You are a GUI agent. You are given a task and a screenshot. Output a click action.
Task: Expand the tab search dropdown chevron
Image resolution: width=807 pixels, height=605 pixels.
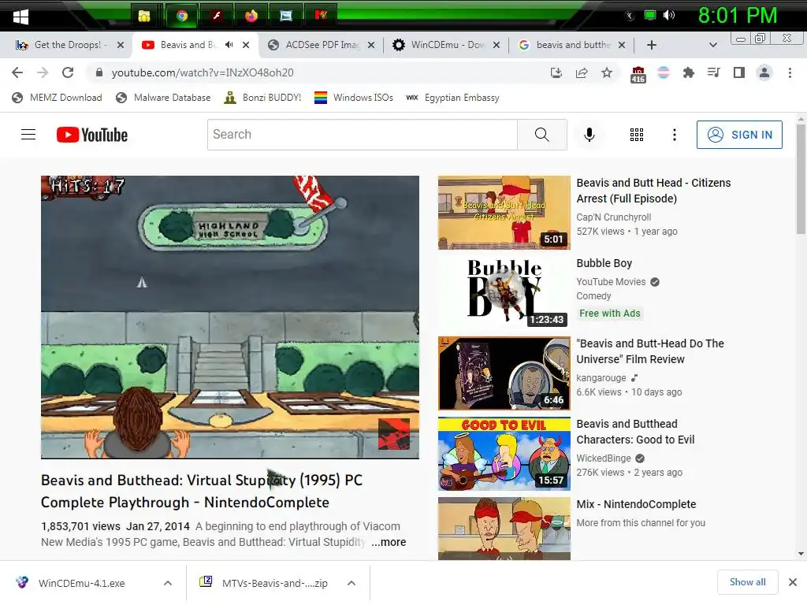(712, 45)
